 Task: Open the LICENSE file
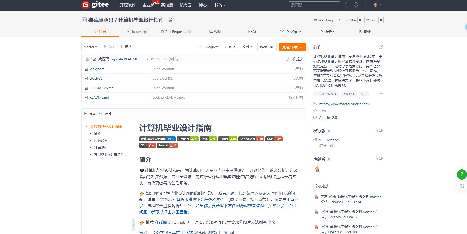96,78
